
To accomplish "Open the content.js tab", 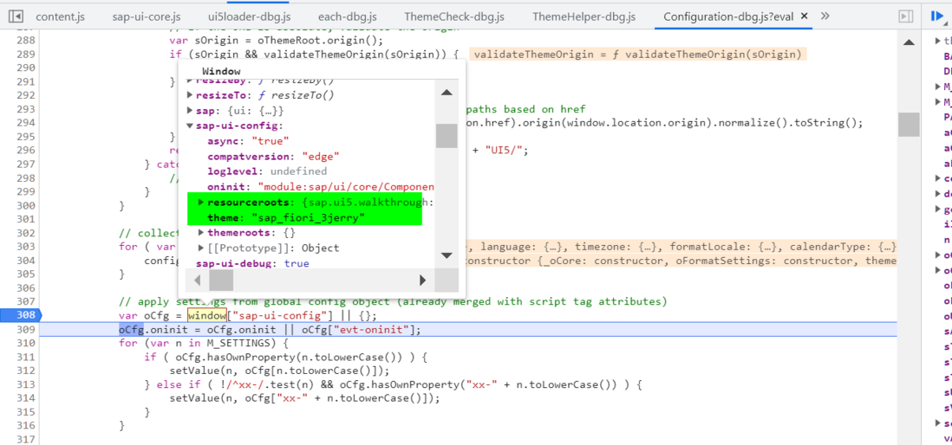I will click(x=60, y=16).
